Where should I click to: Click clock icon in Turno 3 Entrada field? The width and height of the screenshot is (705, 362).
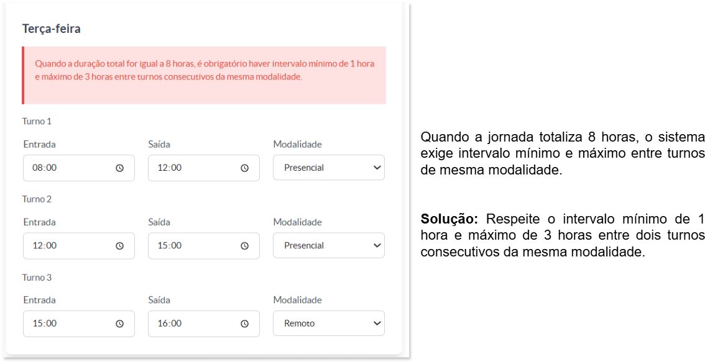coord(119,324)
